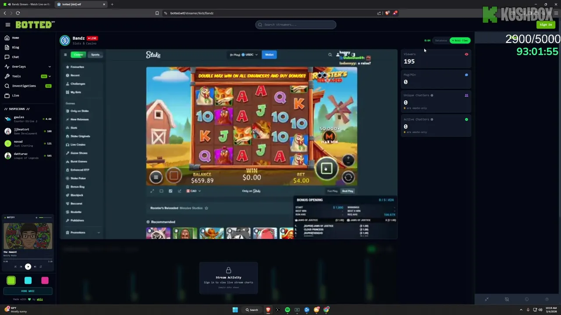Click the HIRE WHIZ button

tap(28, 291)
